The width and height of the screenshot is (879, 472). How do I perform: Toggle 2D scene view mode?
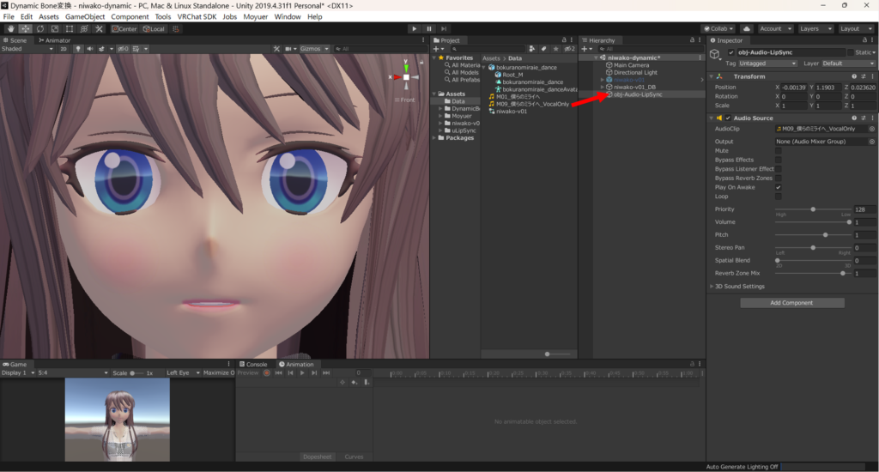(x=63, y=49)
